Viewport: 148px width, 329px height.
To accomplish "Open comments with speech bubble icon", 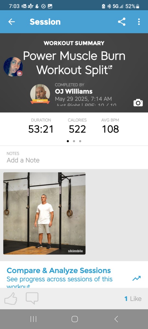I will coord(32,298).
